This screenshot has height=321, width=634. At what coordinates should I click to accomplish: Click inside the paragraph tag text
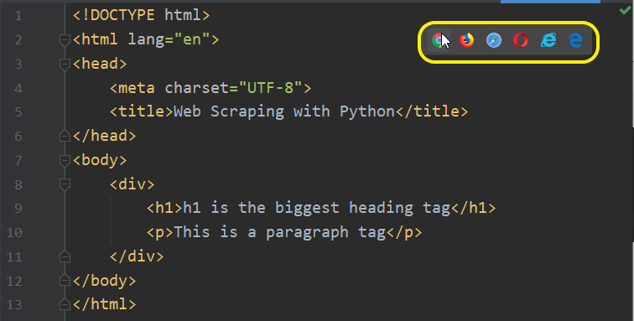280,232
